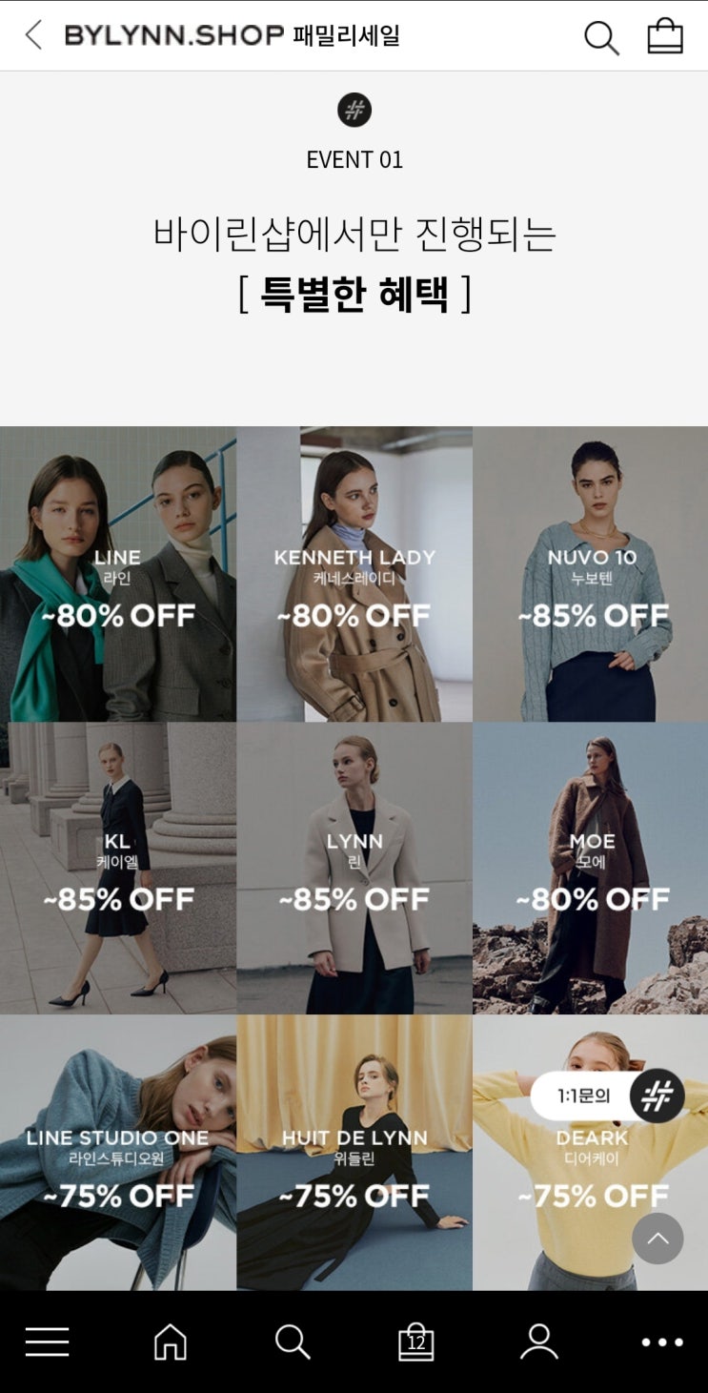
Task: Open search from top header magnifier
Action: [601, 37]
